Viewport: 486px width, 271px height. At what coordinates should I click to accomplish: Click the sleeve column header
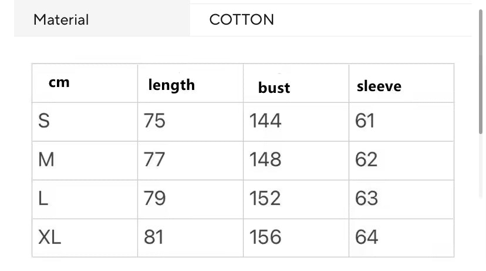379,86
